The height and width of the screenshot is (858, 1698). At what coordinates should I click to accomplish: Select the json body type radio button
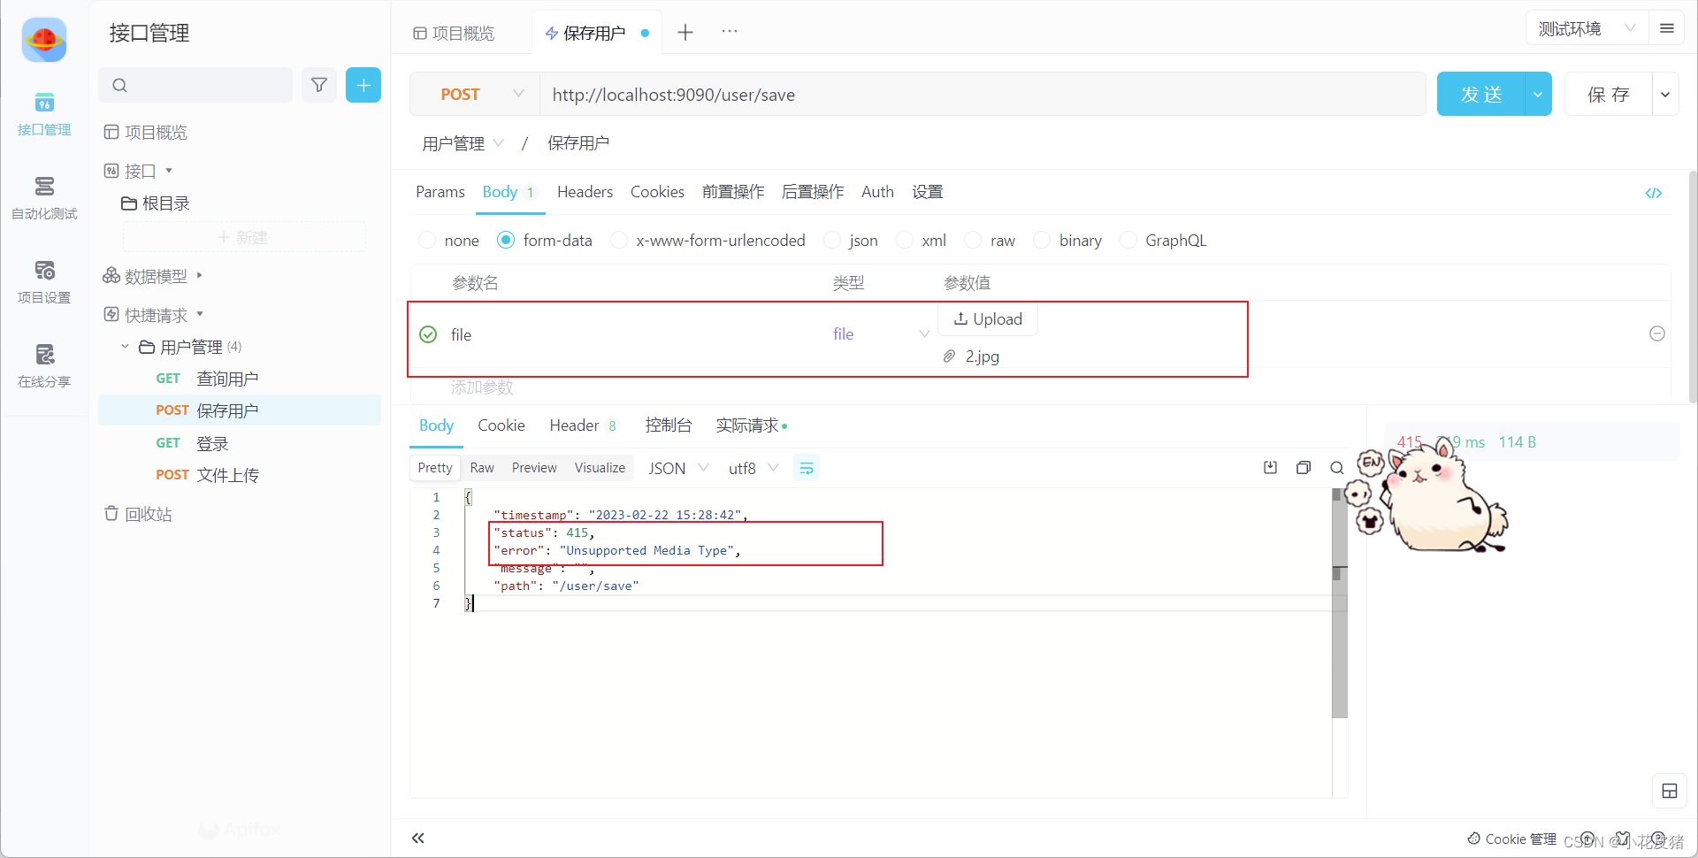[x=832, y=240]
